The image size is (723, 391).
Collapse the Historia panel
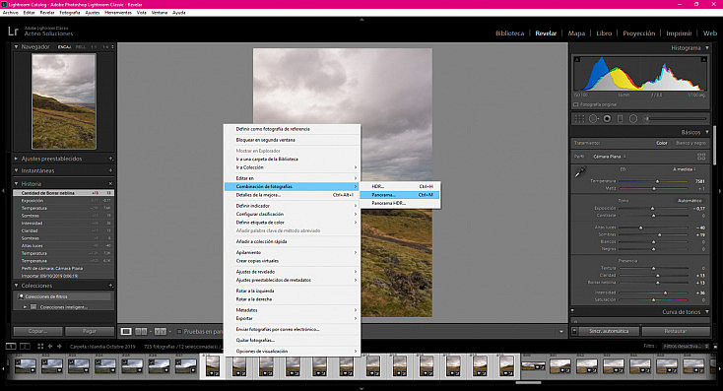coord(16,183)
